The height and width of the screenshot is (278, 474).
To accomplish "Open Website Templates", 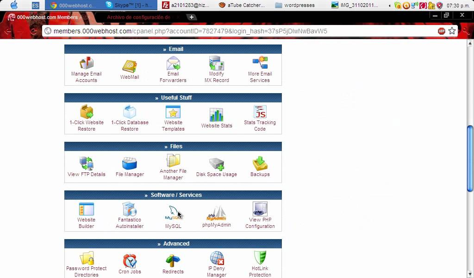I will coord(173,119).
